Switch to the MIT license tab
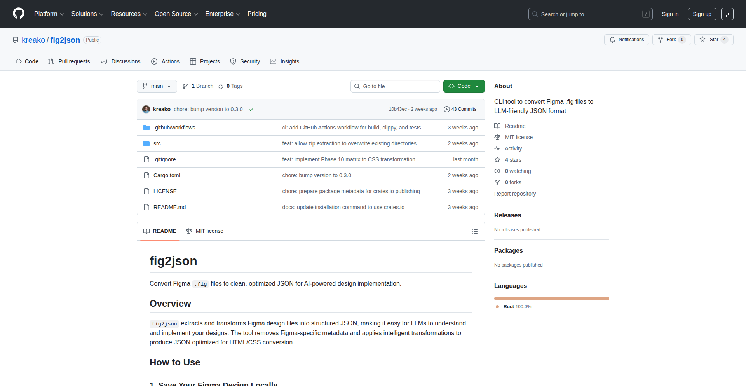The height and width of the screenshot is (386, 746). click(204, 231)
